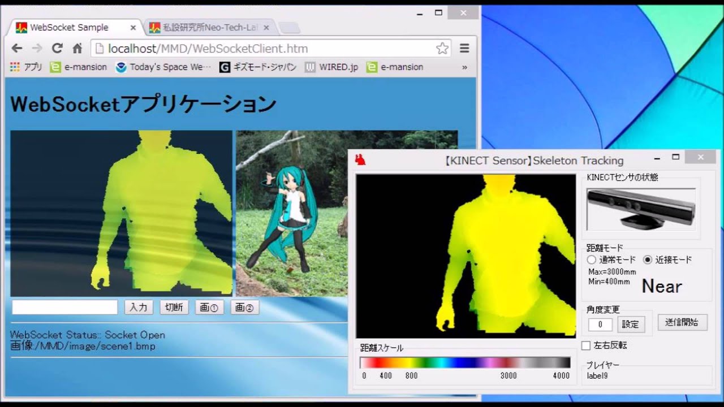Reload the WebSocketClient page
This screenshot has width=724, height=407.
57,49
